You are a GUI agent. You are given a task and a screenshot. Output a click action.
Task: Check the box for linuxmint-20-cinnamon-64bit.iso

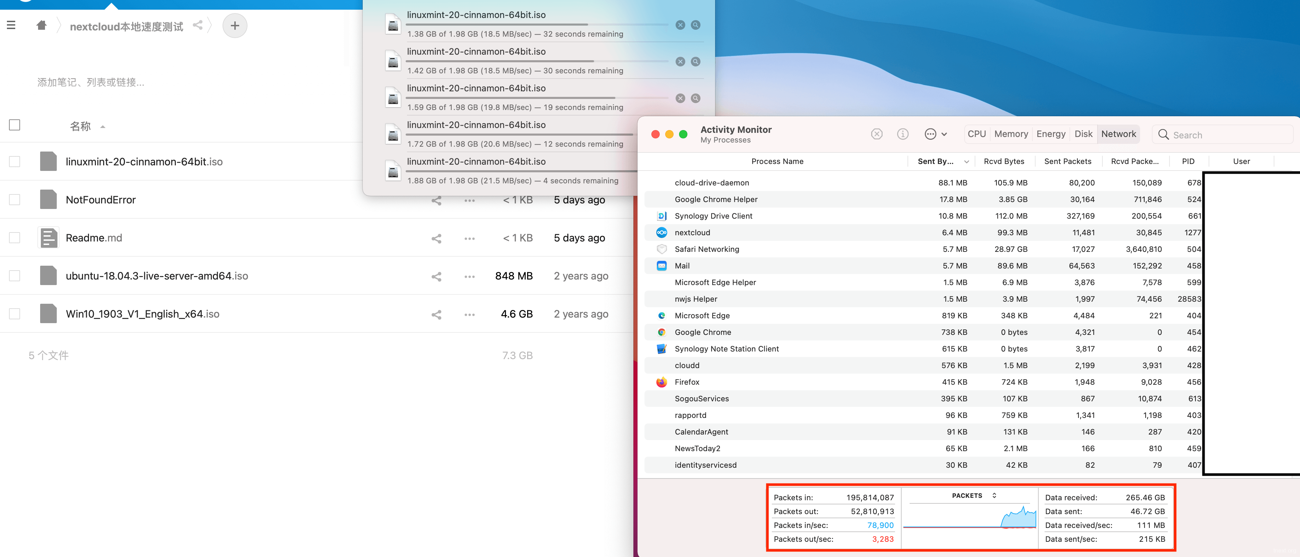(x=15, y=162)
